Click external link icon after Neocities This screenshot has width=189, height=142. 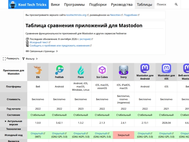click(122, 15)
